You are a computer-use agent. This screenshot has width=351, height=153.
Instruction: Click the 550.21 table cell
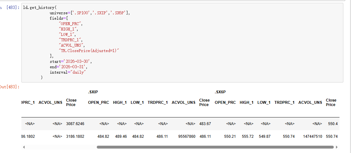(230, 136)
